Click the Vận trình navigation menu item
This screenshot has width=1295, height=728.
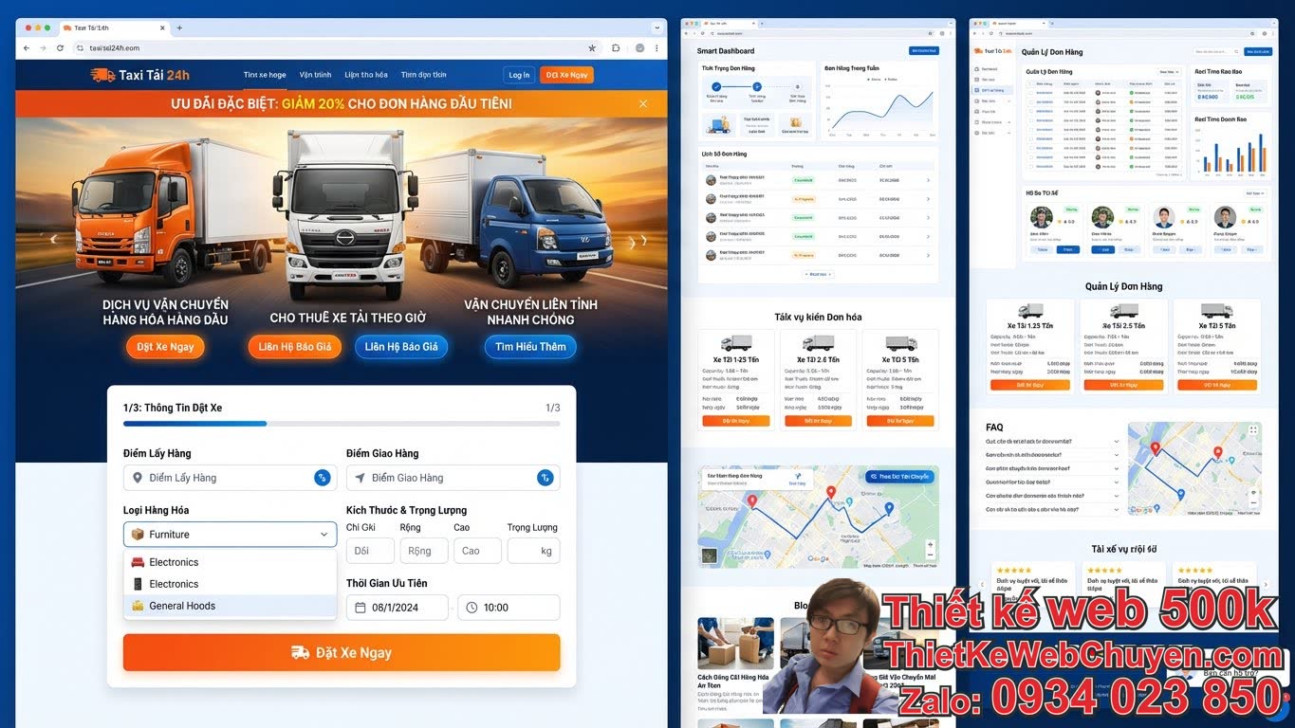pyautogui.click(x=315, y=74)
